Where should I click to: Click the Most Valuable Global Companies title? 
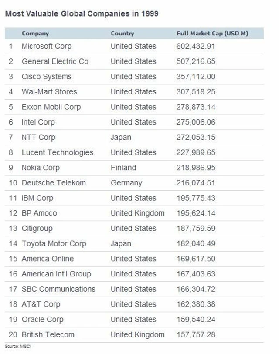point(82,13)
